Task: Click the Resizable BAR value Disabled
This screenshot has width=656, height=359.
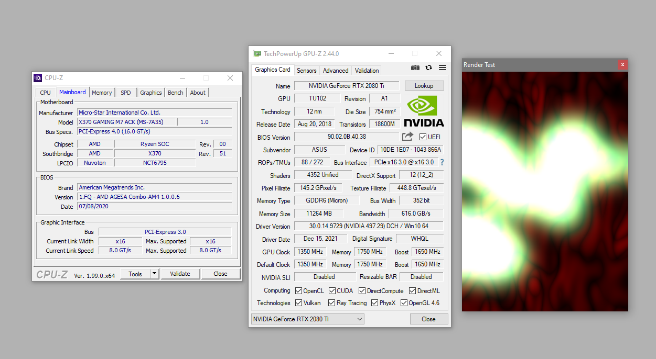Action: (x=421, y=277)
